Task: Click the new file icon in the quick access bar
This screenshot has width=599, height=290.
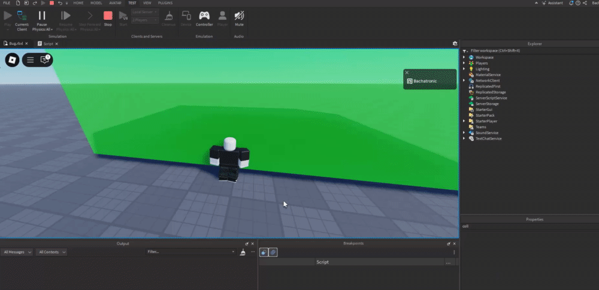Action: coord(17,3)
